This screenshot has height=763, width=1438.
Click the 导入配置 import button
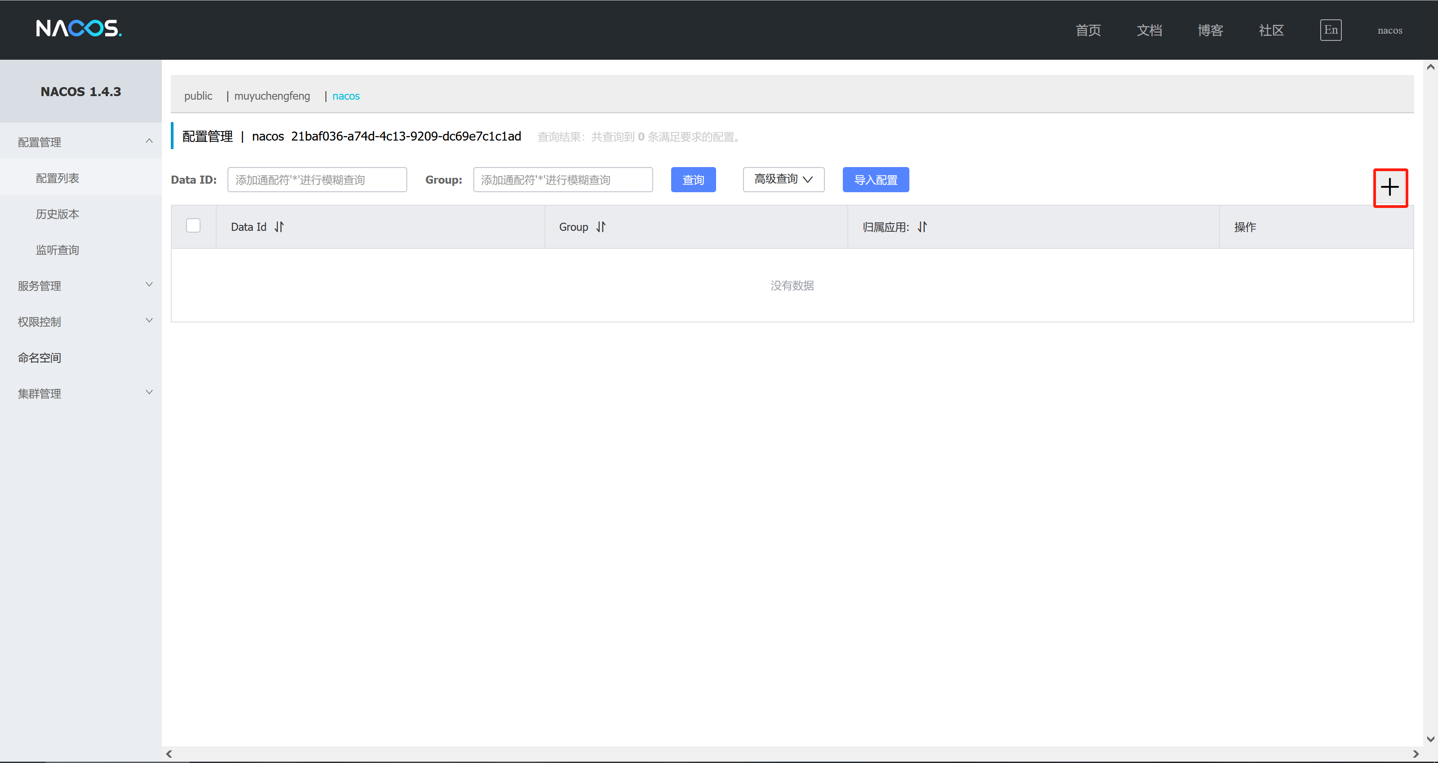875,179
